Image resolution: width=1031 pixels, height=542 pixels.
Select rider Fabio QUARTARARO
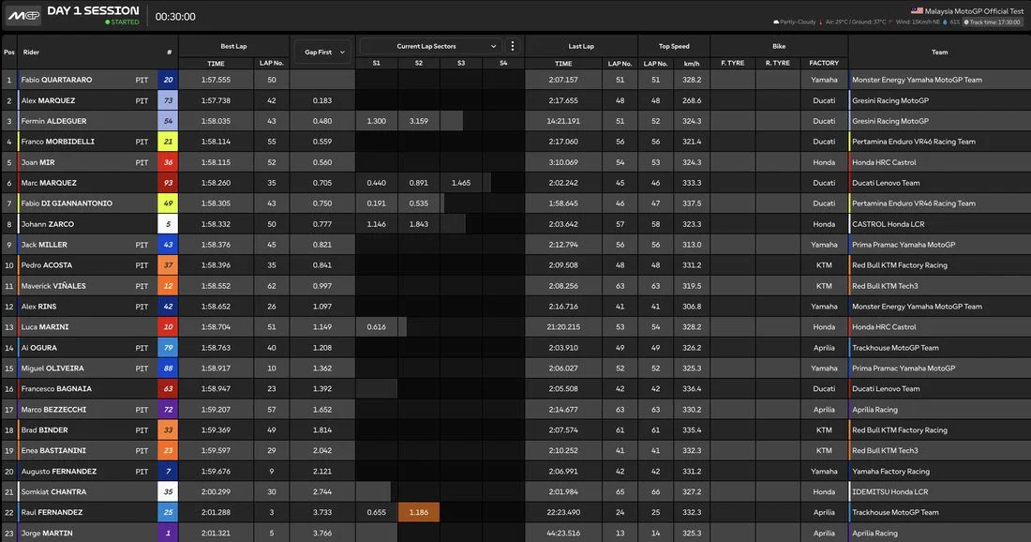56,80
